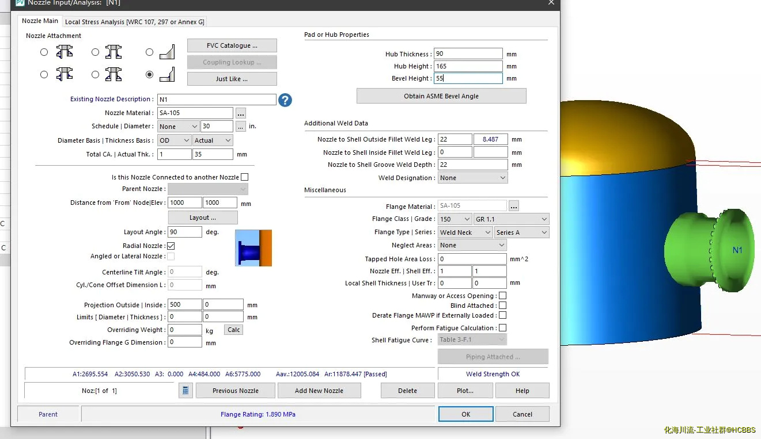Image resolution: width=761 pixels, height=439 pixels.
Task: Open Thickness Basis dropdown showing Actual
Action: (213, 140)
